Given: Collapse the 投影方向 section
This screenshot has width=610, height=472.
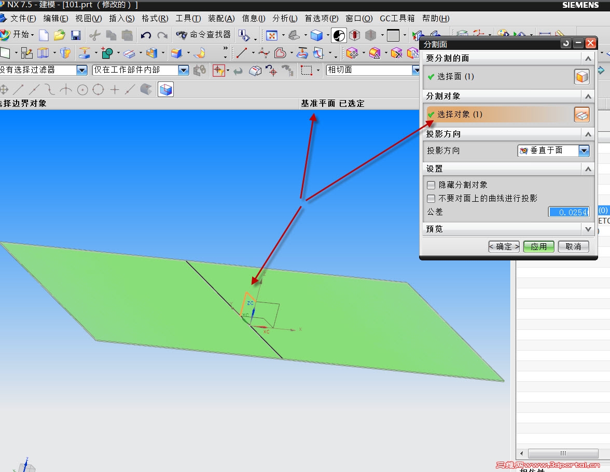Looking at the screenshot, I should pos(588,134).
